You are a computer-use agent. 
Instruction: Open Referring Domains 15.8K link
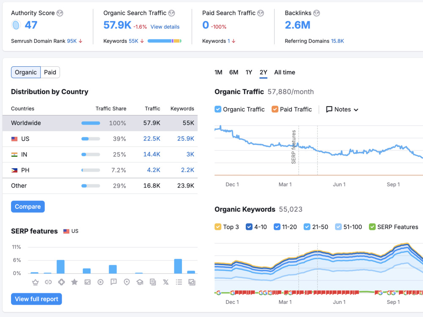click(x=338, y=41)
